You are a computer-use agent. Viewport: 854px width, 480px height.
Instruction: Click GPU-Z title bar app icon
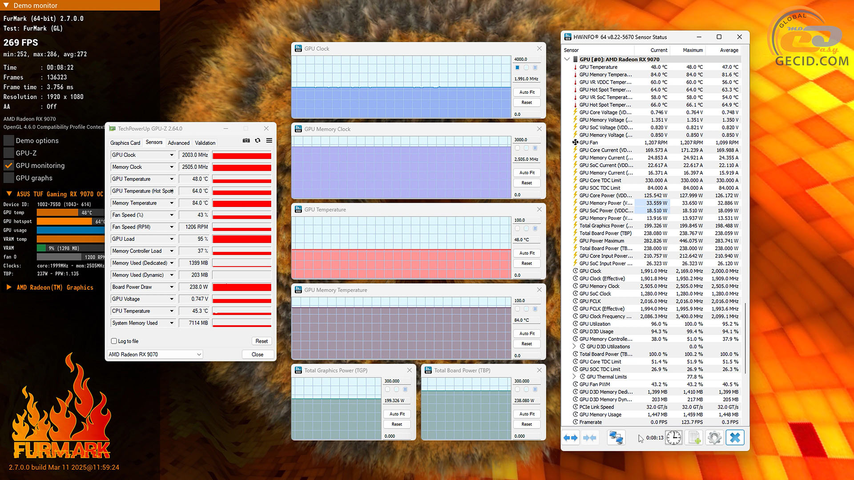pos(112,128)
